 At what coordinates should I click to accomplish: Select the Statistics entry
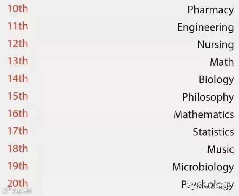coord(213,132)
